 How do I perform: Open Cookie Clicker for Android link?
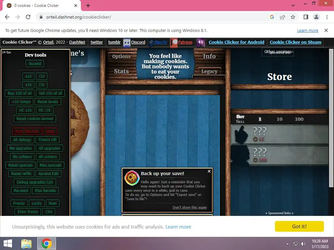[236, 42]
